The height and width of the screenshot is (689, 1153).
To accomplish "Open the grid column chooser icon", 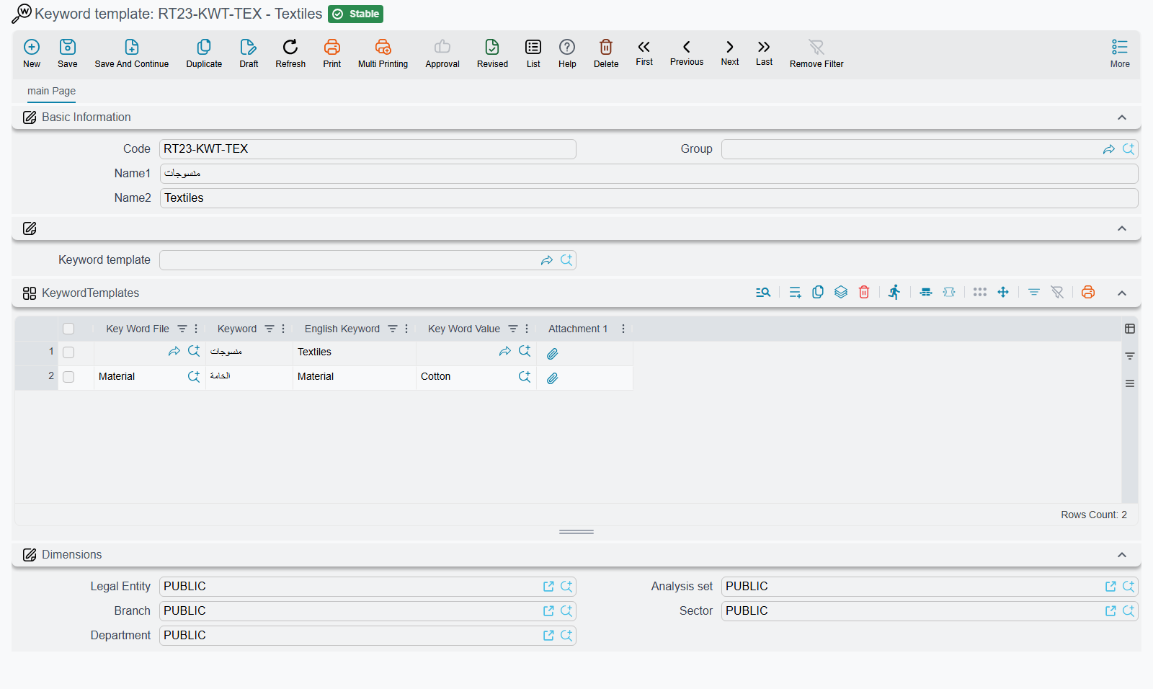I will [1130, 329].
